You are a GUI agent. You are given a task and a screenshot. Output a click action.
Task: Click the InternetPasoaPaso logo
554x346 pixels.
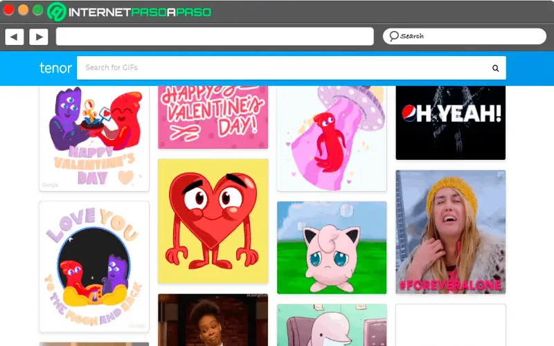tap(129, 12)
